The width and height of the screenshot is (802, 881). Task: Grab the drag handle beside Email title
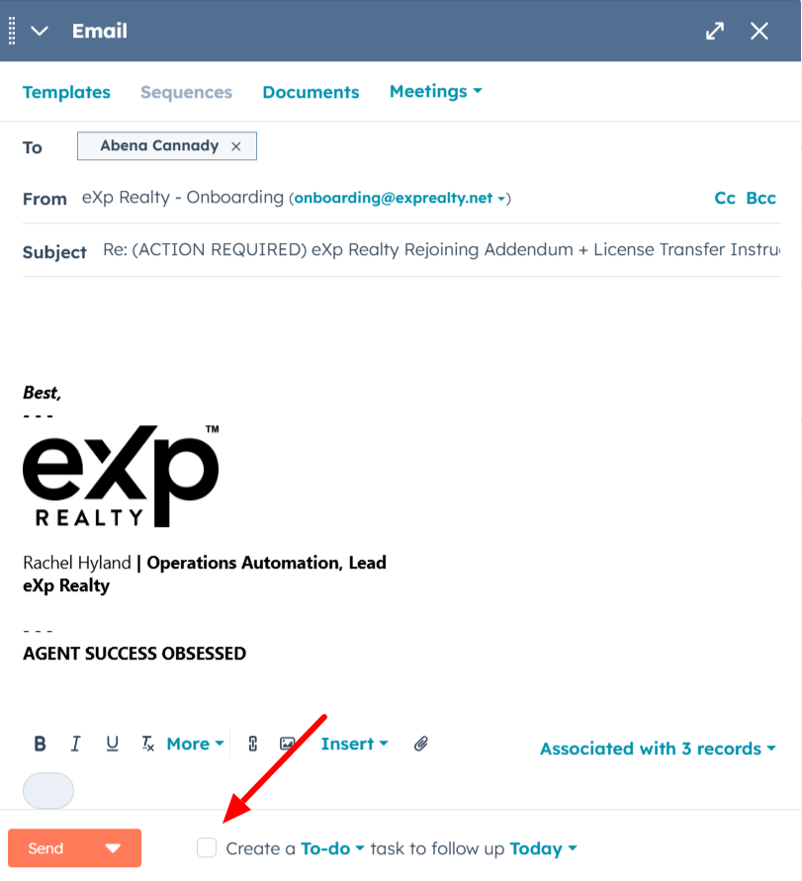point(12,31)
